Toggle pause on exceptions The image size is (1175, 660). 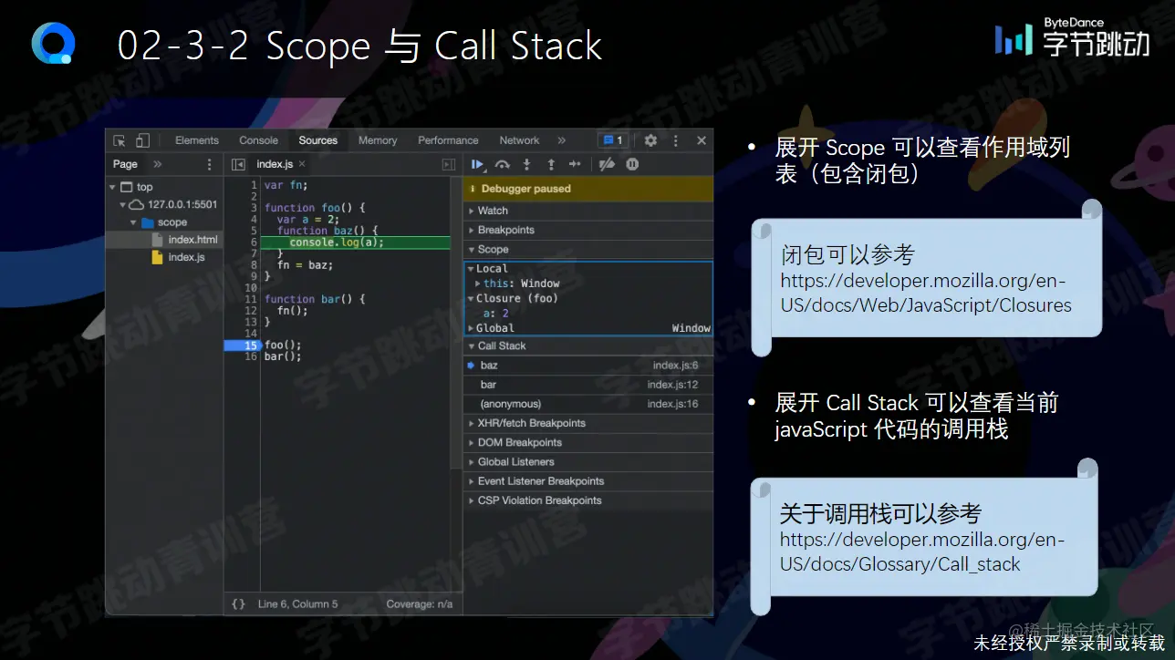pyautogui.click(x=632, y=164)
